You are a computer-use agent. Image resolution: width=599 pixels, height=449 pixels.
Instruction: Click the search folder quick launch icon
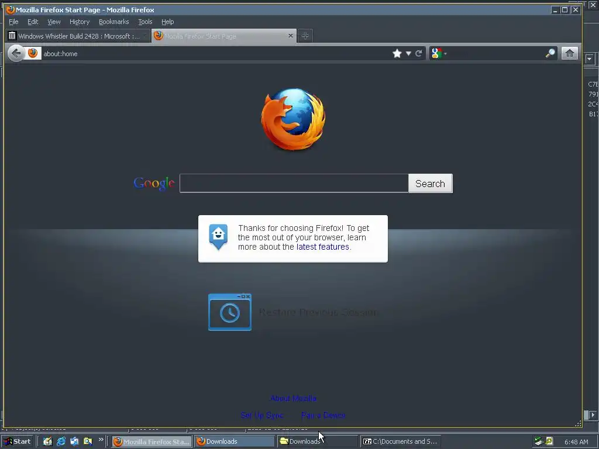(88, 441)
